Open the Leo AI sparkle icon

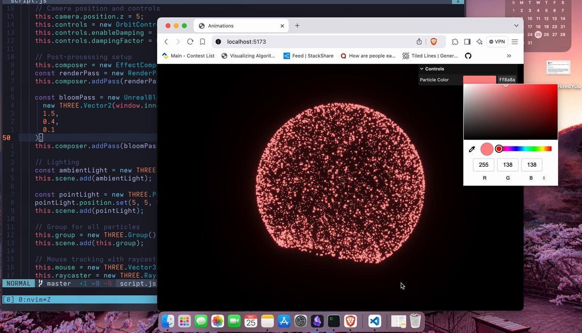[479, 42]
